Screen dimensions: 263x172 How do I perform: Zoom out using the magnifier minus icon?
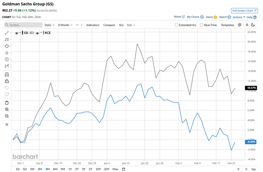coord(7,116)
